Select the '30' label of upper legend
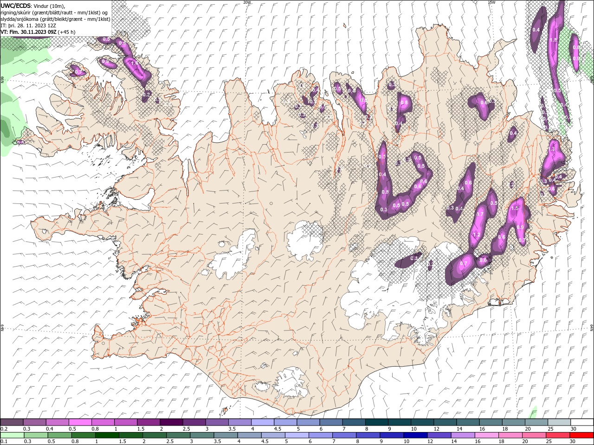Screen dimensions: 594x445 point(574,429)
